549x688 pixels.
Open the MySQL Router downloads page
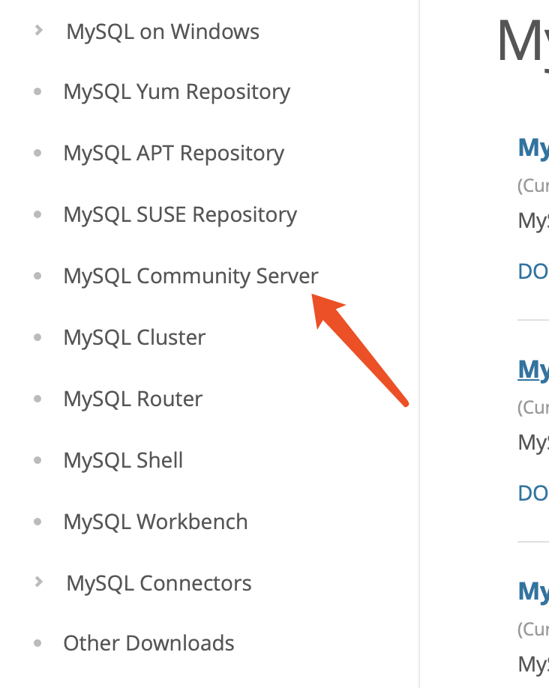pyautogui.click(x=132, y=399)
